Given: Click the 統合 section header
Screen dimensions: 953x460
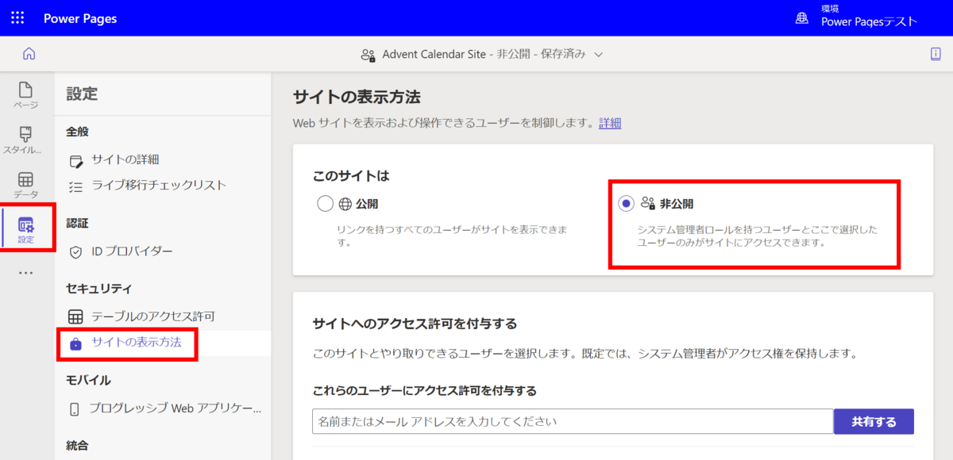Looking at the screenshot, I should pos(77,445).
